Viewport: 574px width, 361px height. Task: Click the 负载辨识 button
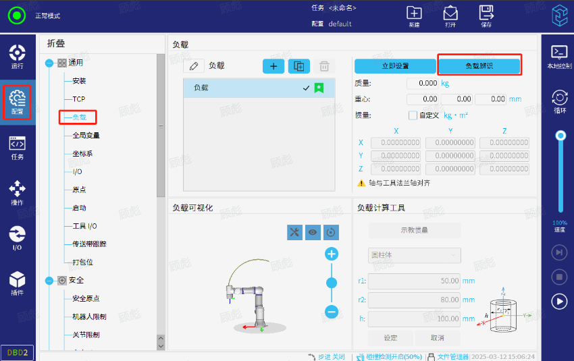click(x=479, y=66)
